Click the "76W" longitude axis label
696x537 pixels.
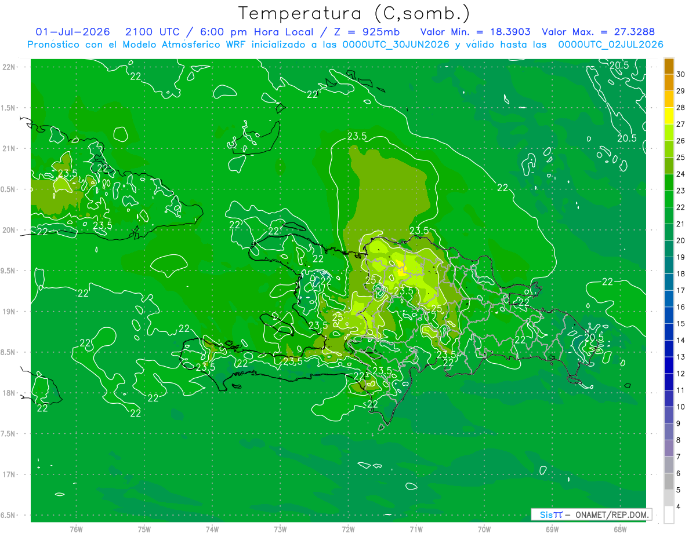pyautogui.click(x=76, y=529)
